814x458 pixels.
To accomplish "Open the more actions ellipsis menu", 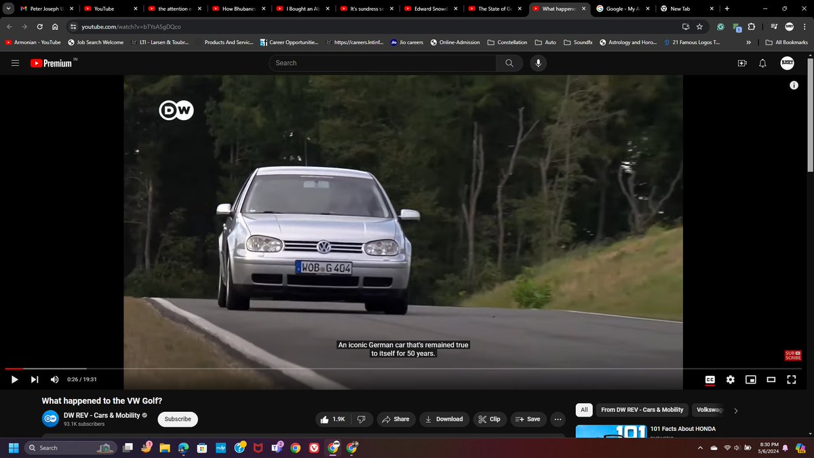I will (558, 419).
